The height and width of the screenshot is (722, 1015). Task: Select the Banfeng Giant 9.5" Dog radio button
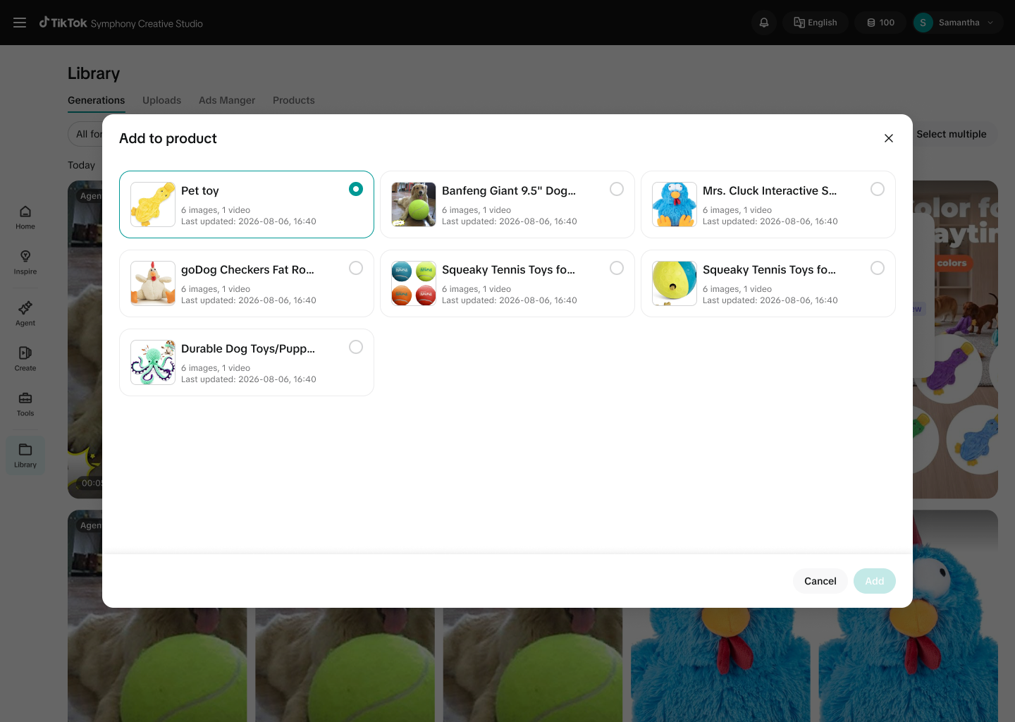click(x=617, y=189)
